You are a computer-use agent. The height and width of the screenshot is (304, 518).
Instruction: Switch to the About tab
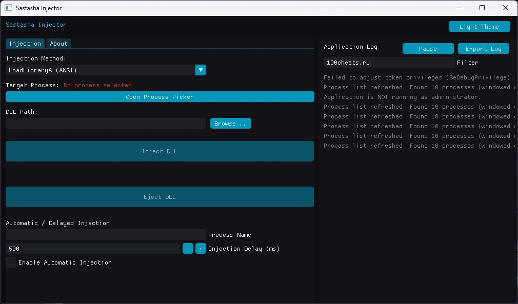[x=59, y=44]
